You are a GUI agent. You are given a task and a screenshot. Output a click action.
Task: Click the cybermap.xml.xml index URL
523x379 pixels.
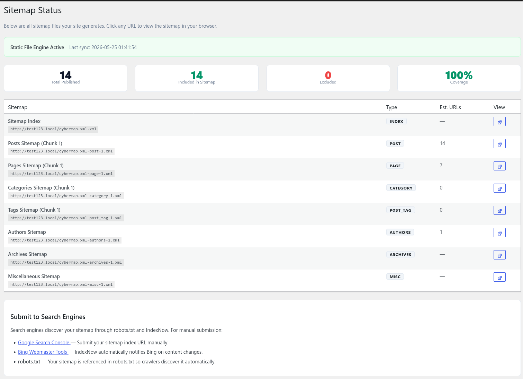[53, 129]
